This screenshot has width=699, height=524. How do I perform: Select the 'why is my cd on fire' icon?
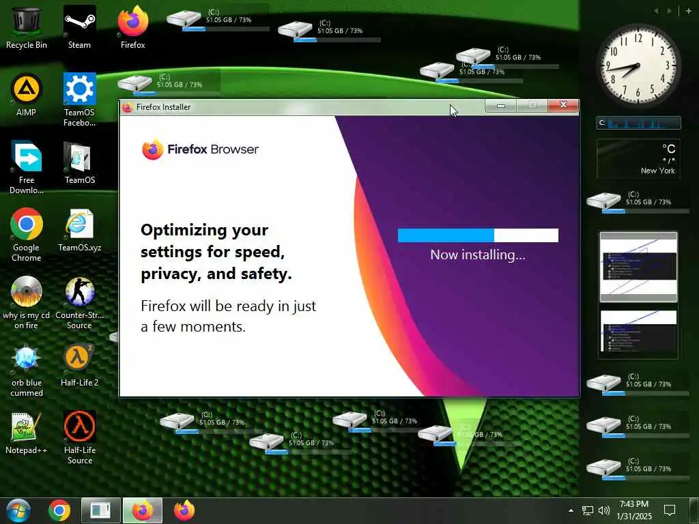(x=27, y=302)
